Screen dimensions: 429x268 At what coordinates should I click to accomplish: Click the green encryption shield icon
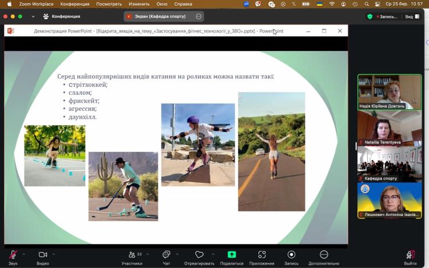point(370,17)
